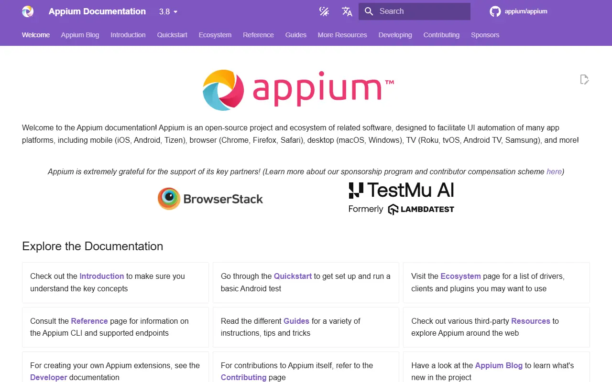The height and width of the screenshot is (382, 612).
Task: Click the edit this page icon
Action: pyautogui.click(x=584, y=79)
